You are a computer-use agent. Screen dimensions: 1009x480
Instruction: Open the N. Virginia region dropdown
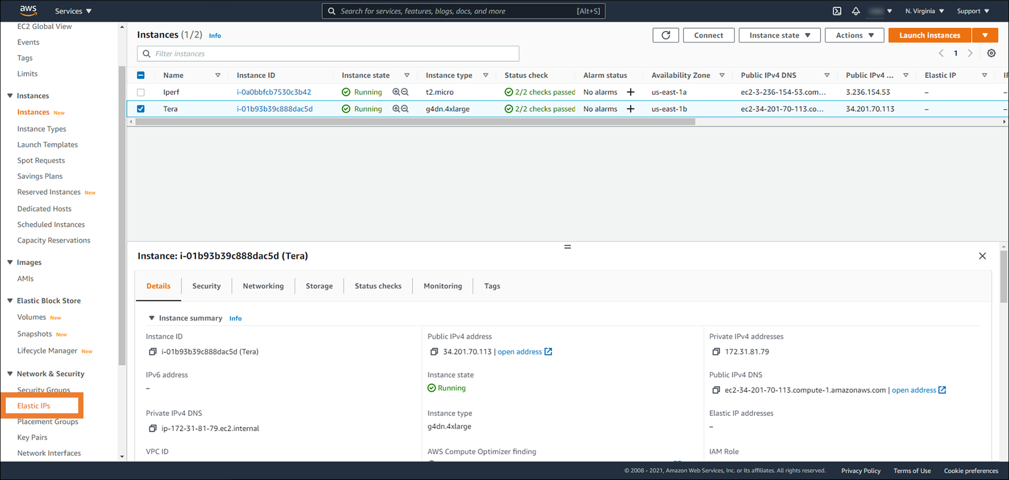coord(924,11)
